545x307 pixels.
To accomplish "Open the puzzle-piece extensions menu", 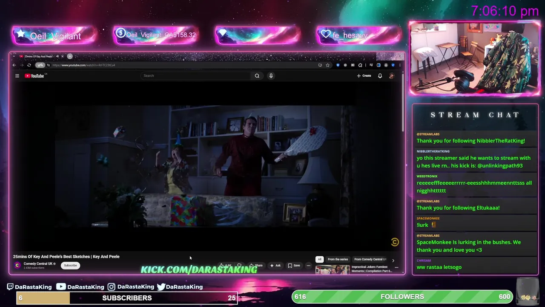I will pyautogui.click(x=360, y=65).
